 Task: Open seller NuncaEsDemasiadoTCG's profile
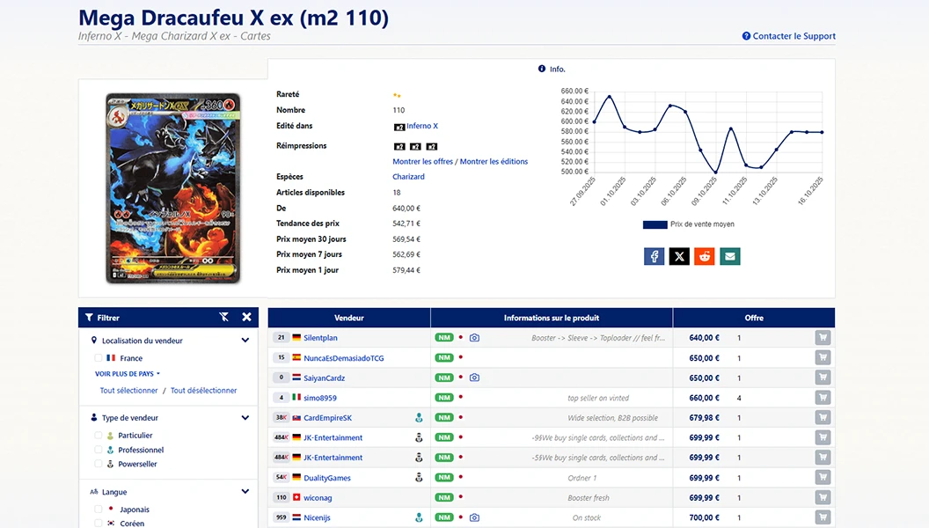click(344, 358)
